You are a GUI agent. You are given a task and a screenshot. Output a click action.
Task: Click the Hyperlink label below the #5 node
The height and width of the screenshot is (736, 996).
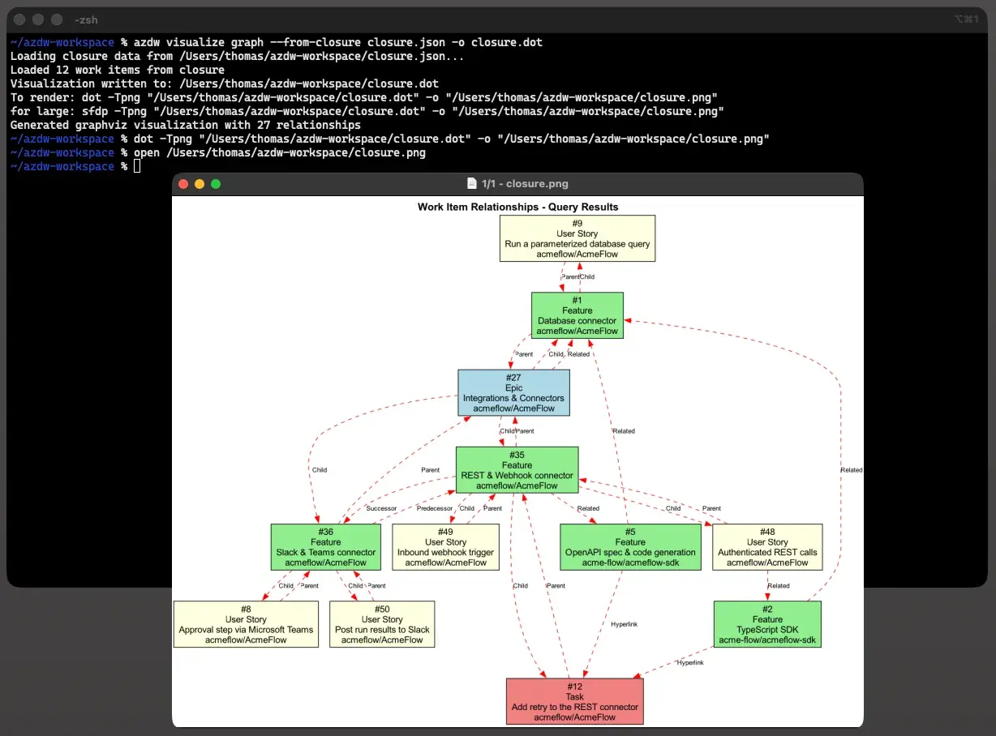coord(624,624)
